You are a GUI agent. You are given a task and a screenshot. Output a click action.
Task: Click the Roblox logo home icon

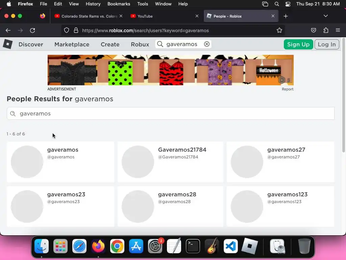8,44
